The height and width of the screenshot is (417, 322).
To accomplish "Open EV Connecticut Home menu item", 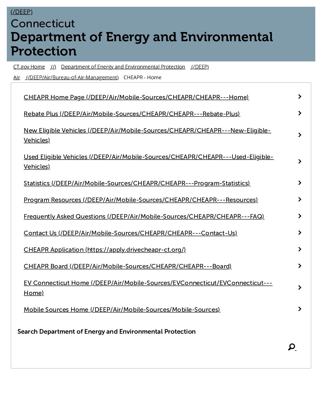I will point(148,288).
